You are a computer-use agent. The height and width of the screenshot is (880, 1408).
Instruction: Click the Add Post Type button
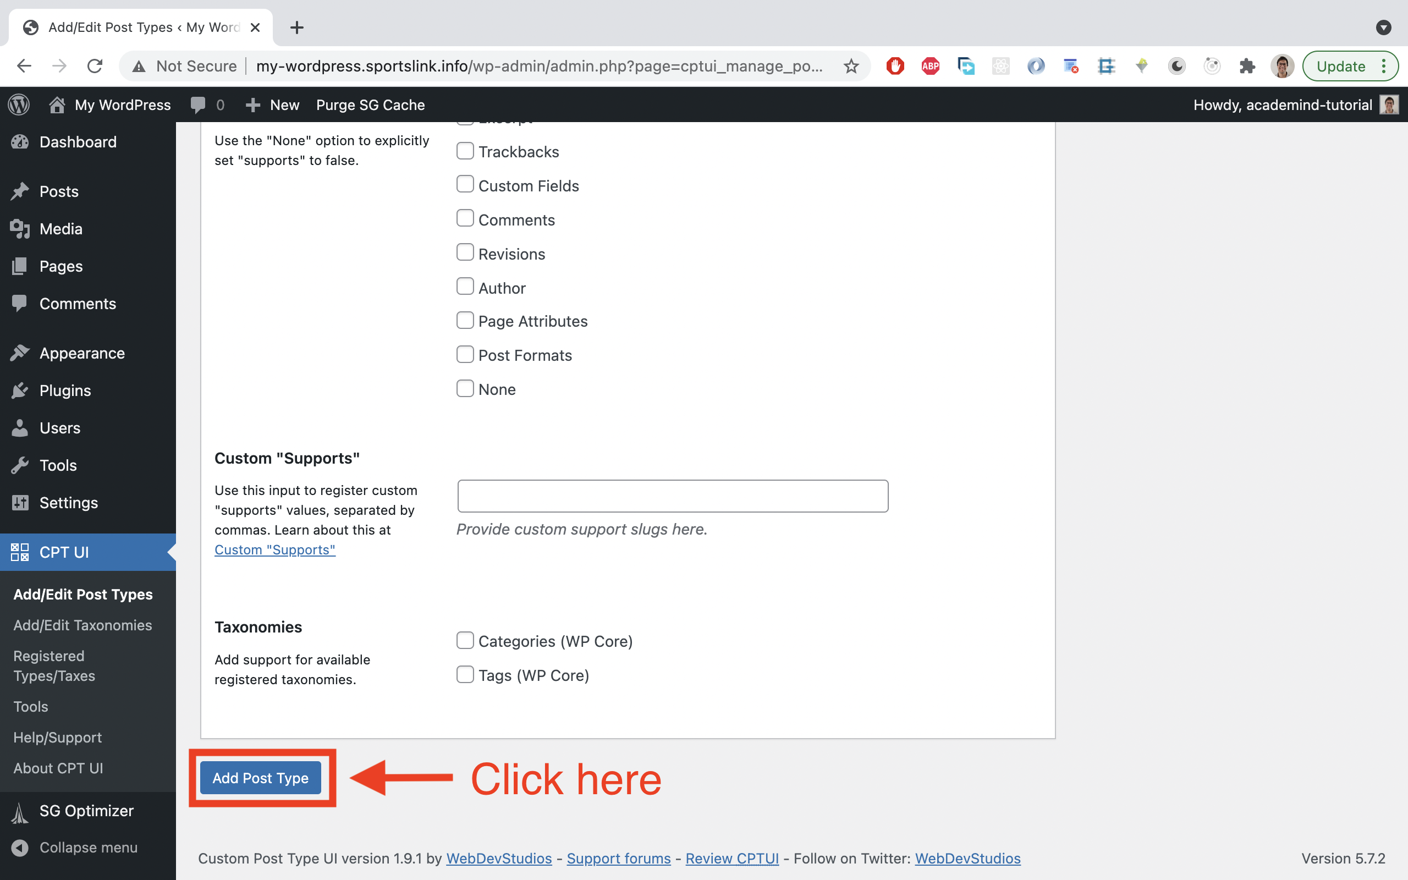[260, 778]
